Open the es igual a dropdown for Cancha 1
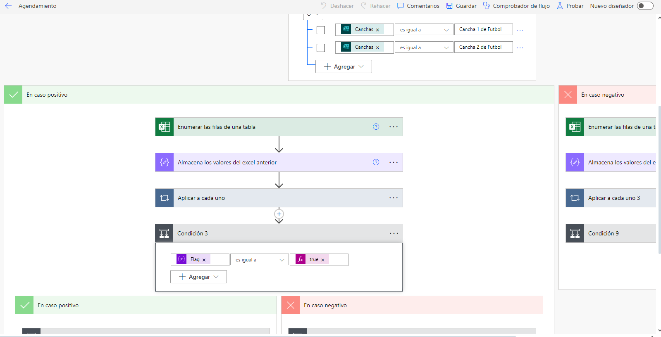This screenshot has height=337, width=661. pyautogui.click(x=424, y=30)
